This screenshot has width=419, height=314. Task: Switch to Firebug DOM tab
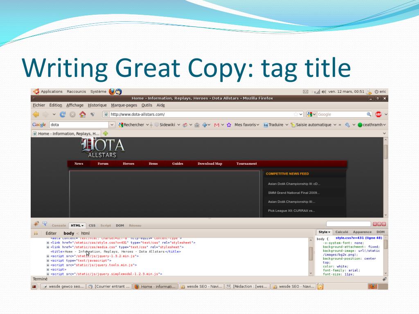(x=120, y=226)
